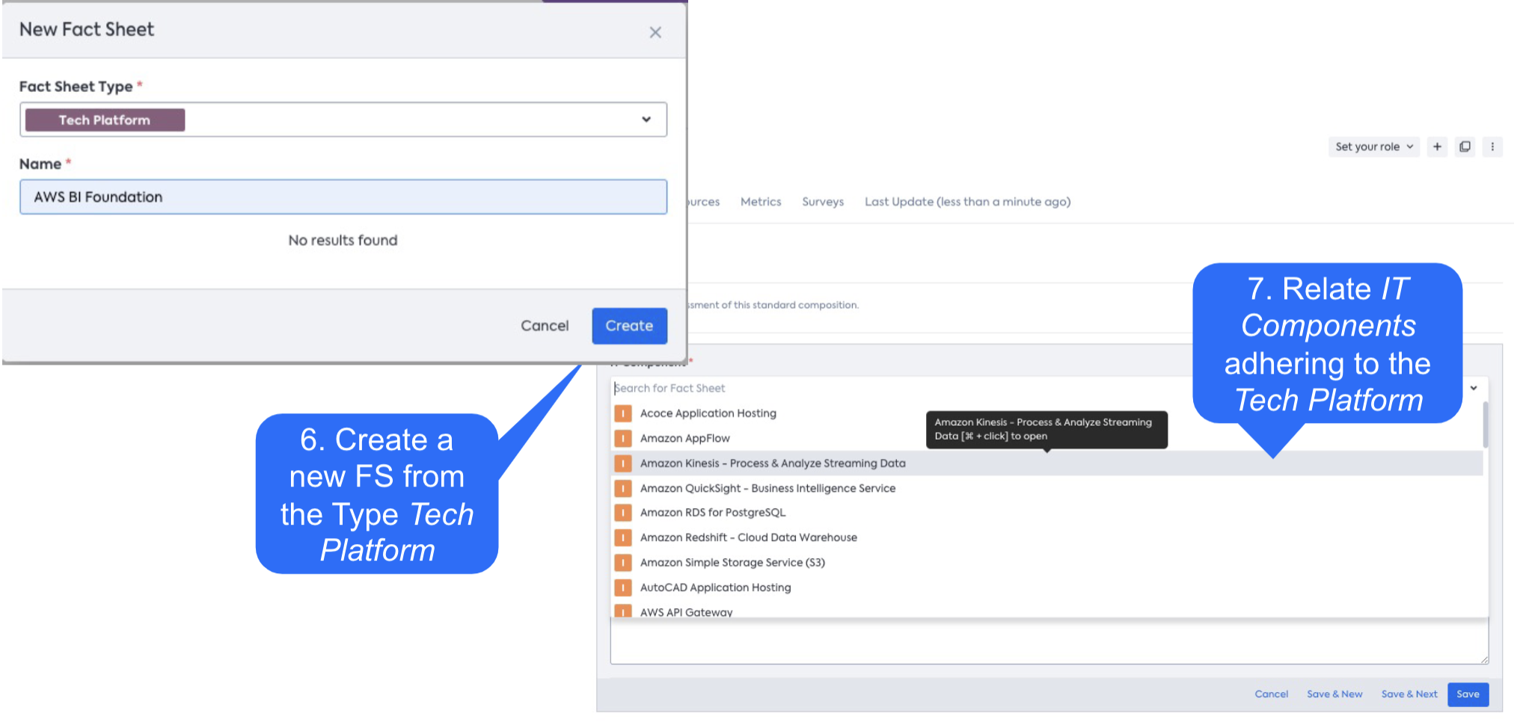1520x725 pixels.
Task: Click the plus icon beside Set your role
Action: tap(1437, 146)
